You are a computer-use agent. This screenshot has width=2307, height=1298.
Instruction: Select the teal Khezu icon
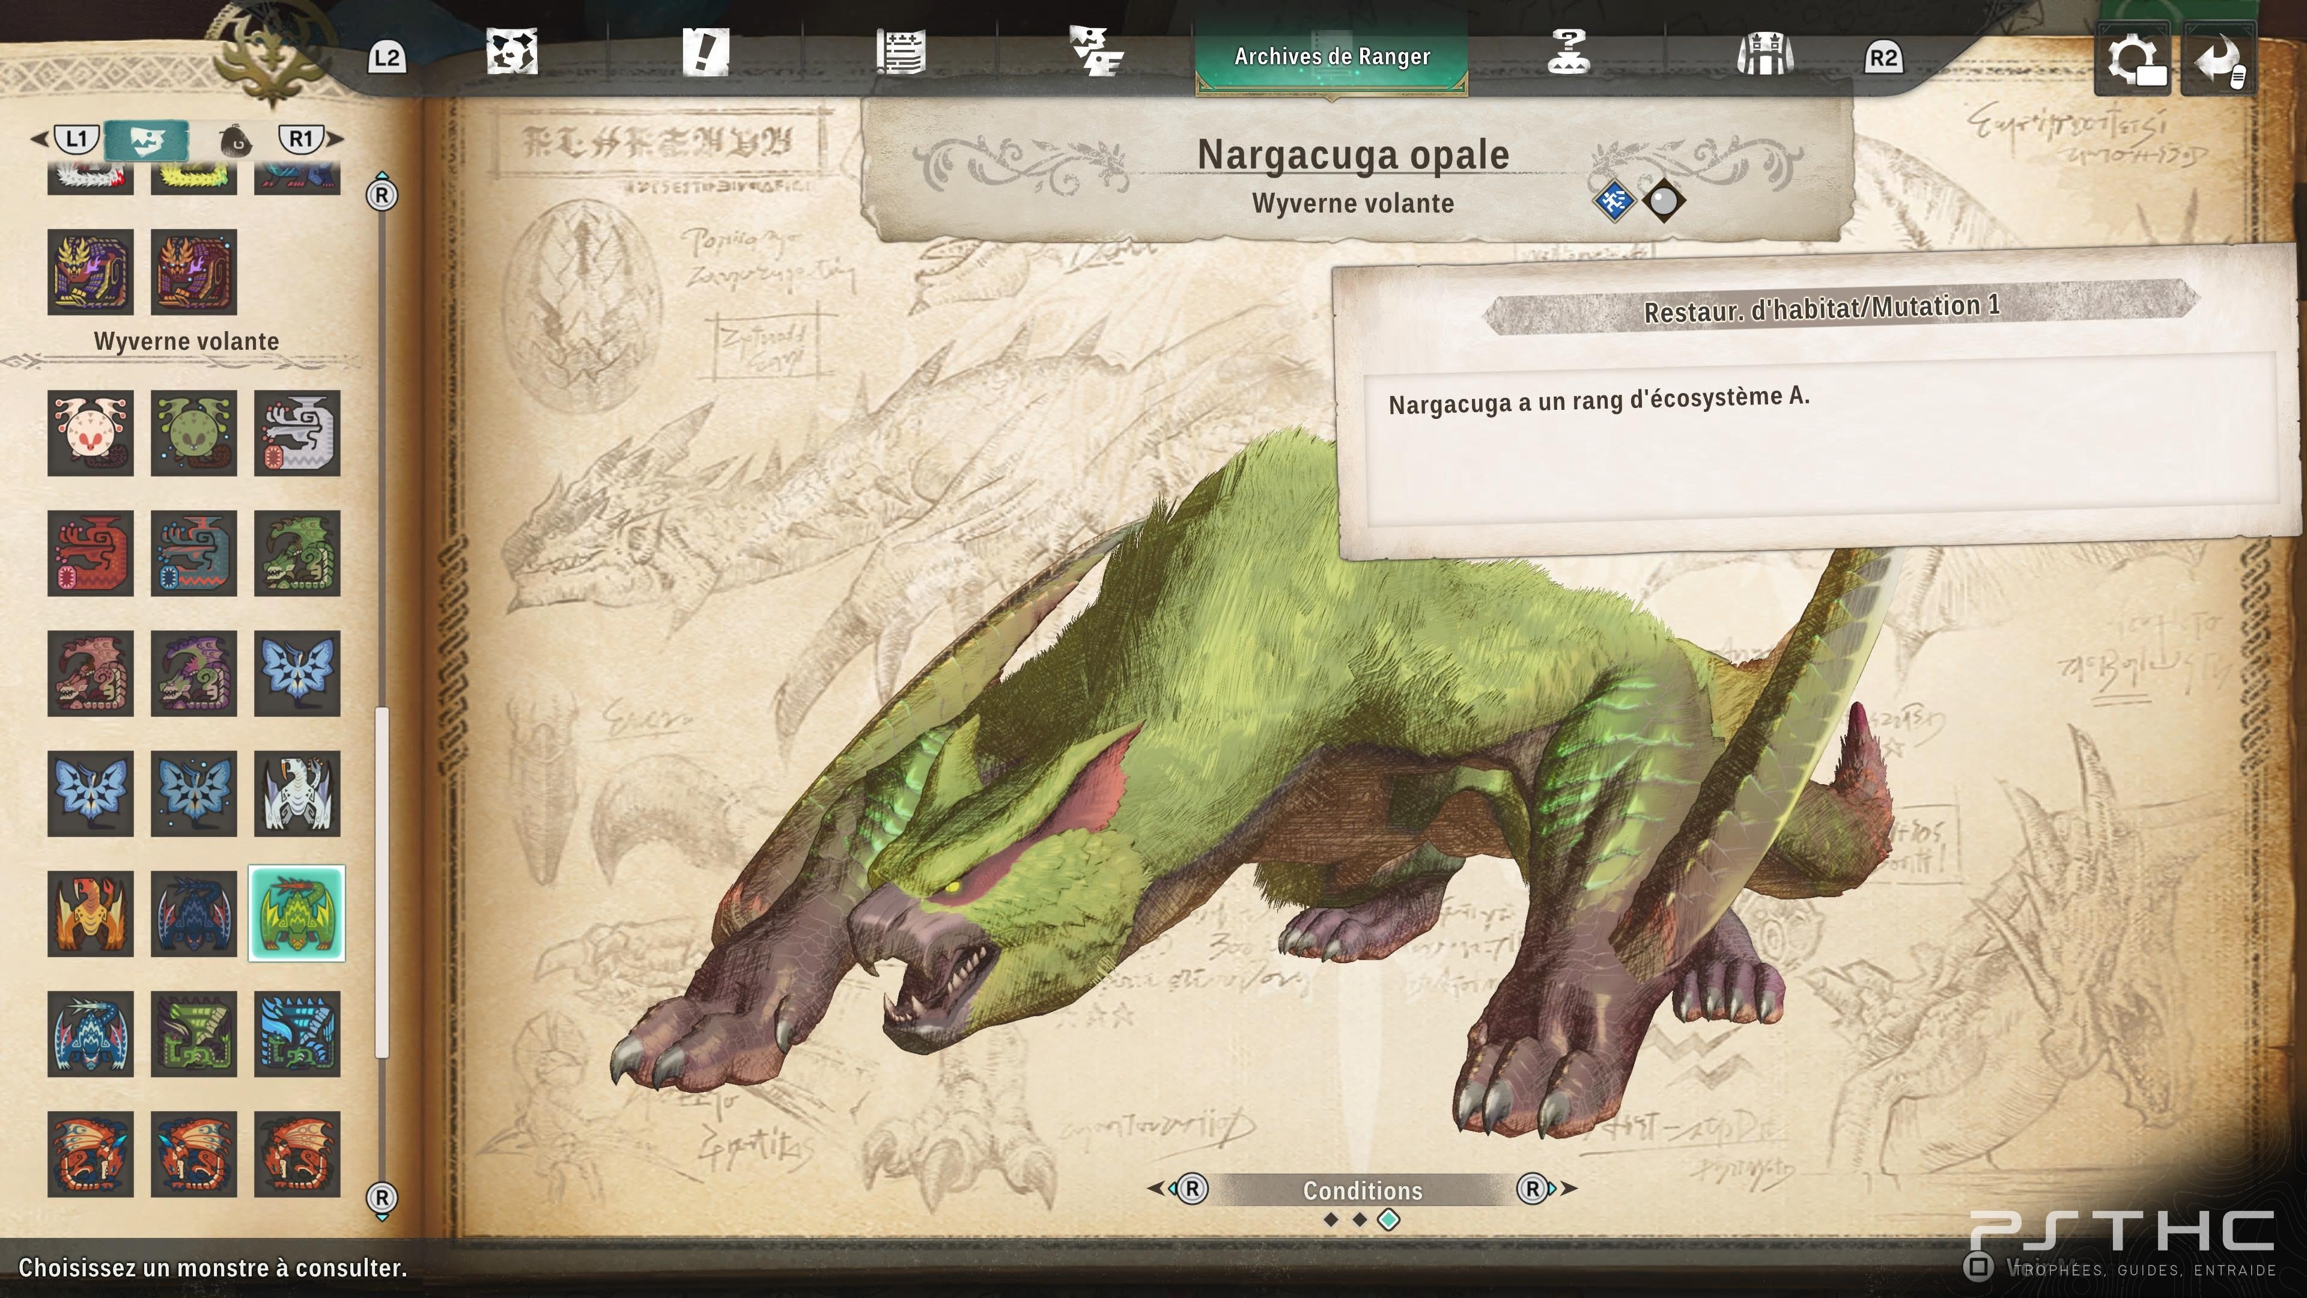click(x=193, y=553)
